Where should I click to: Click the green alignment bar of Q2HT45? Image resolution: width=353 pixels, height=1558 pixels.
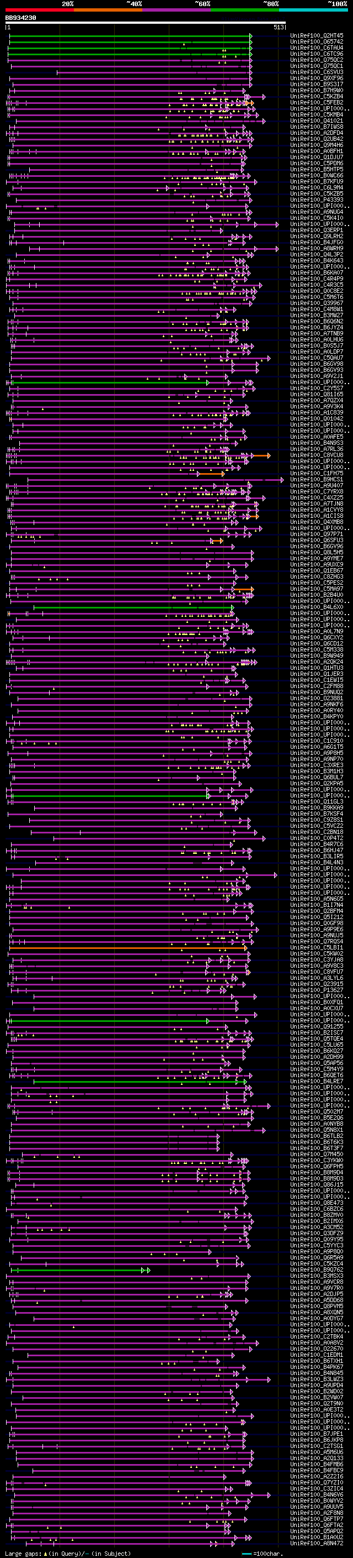(x=130, y=36)
